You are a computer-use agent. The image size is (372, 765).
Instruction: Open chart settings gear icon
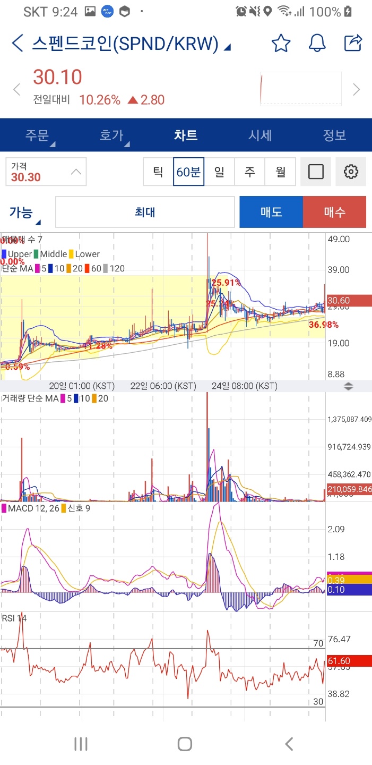pos(351,172)
